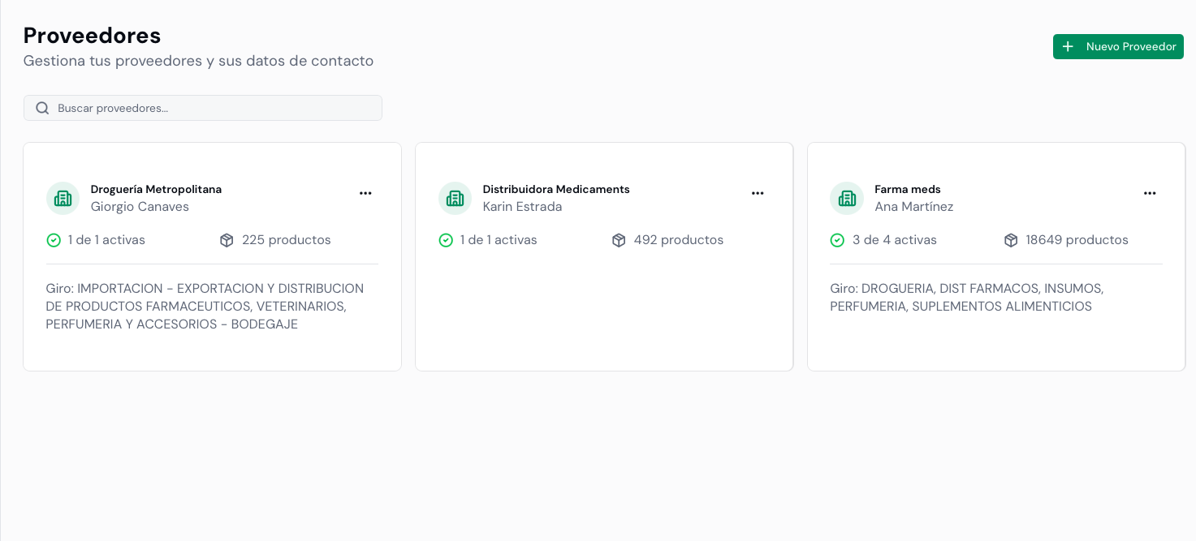Image resolution: width=1196 pixels, height=541 pixels.
Task: Click the box icon beside 18649 productos
Action: point(1011,240)
